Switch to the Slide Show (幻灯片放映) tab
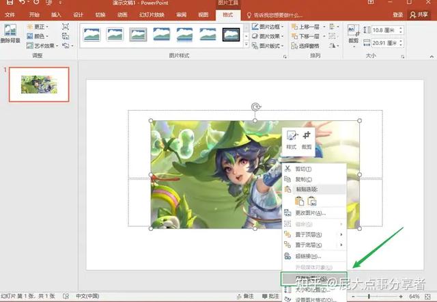Screen dimensions: 437x302 152,15
